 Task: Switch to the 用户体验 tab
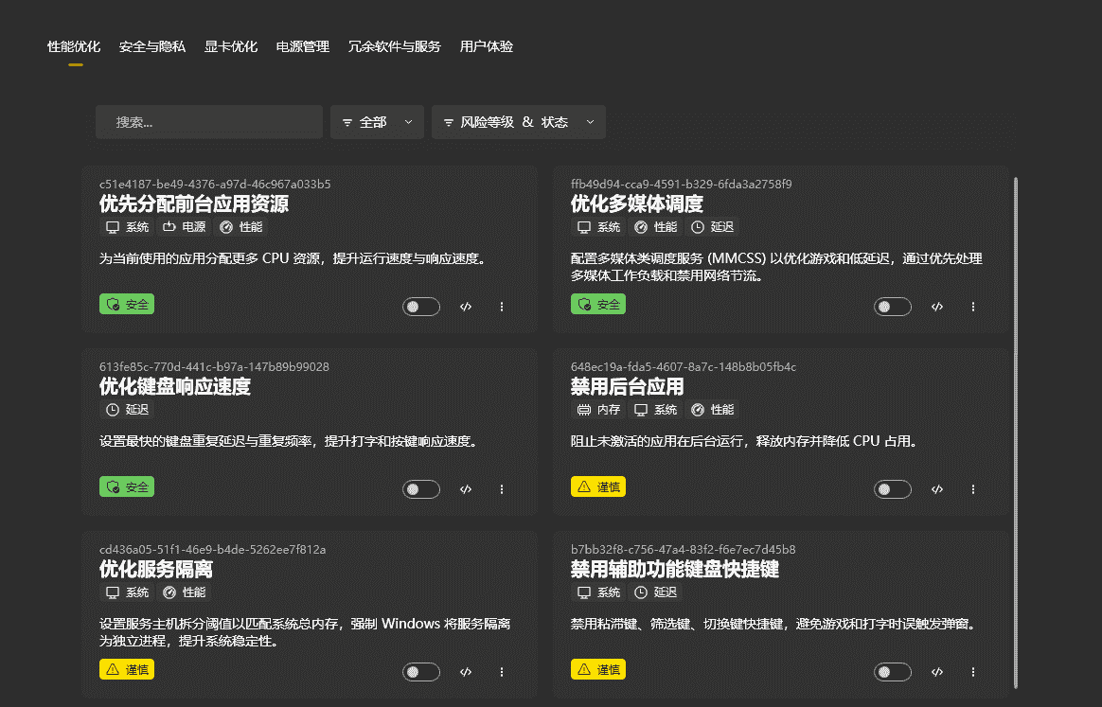point(487,47)
